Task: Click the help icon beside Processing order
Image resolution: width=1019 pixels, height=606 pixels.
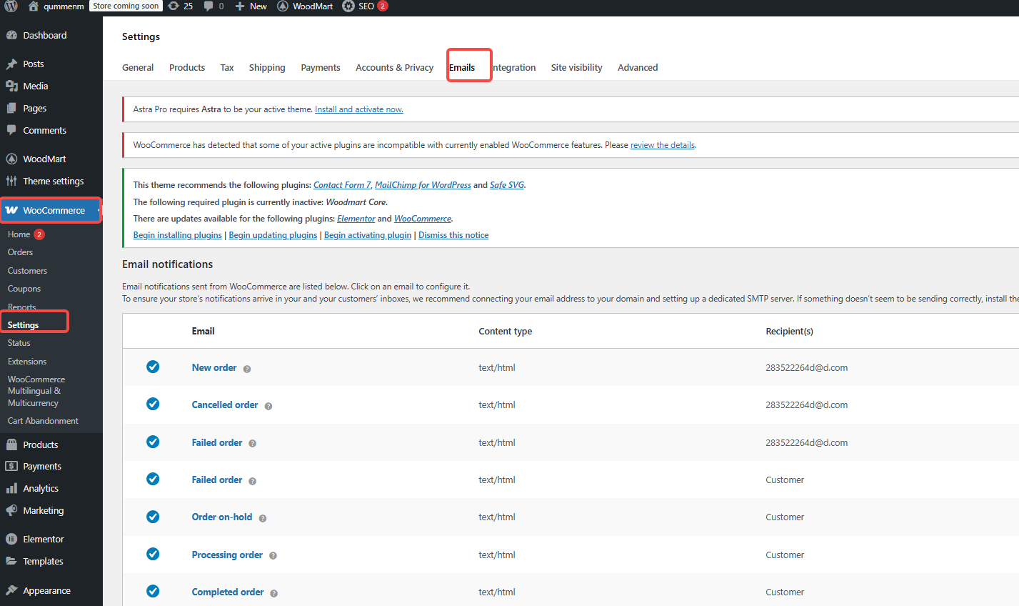Action: click(273, 555)
